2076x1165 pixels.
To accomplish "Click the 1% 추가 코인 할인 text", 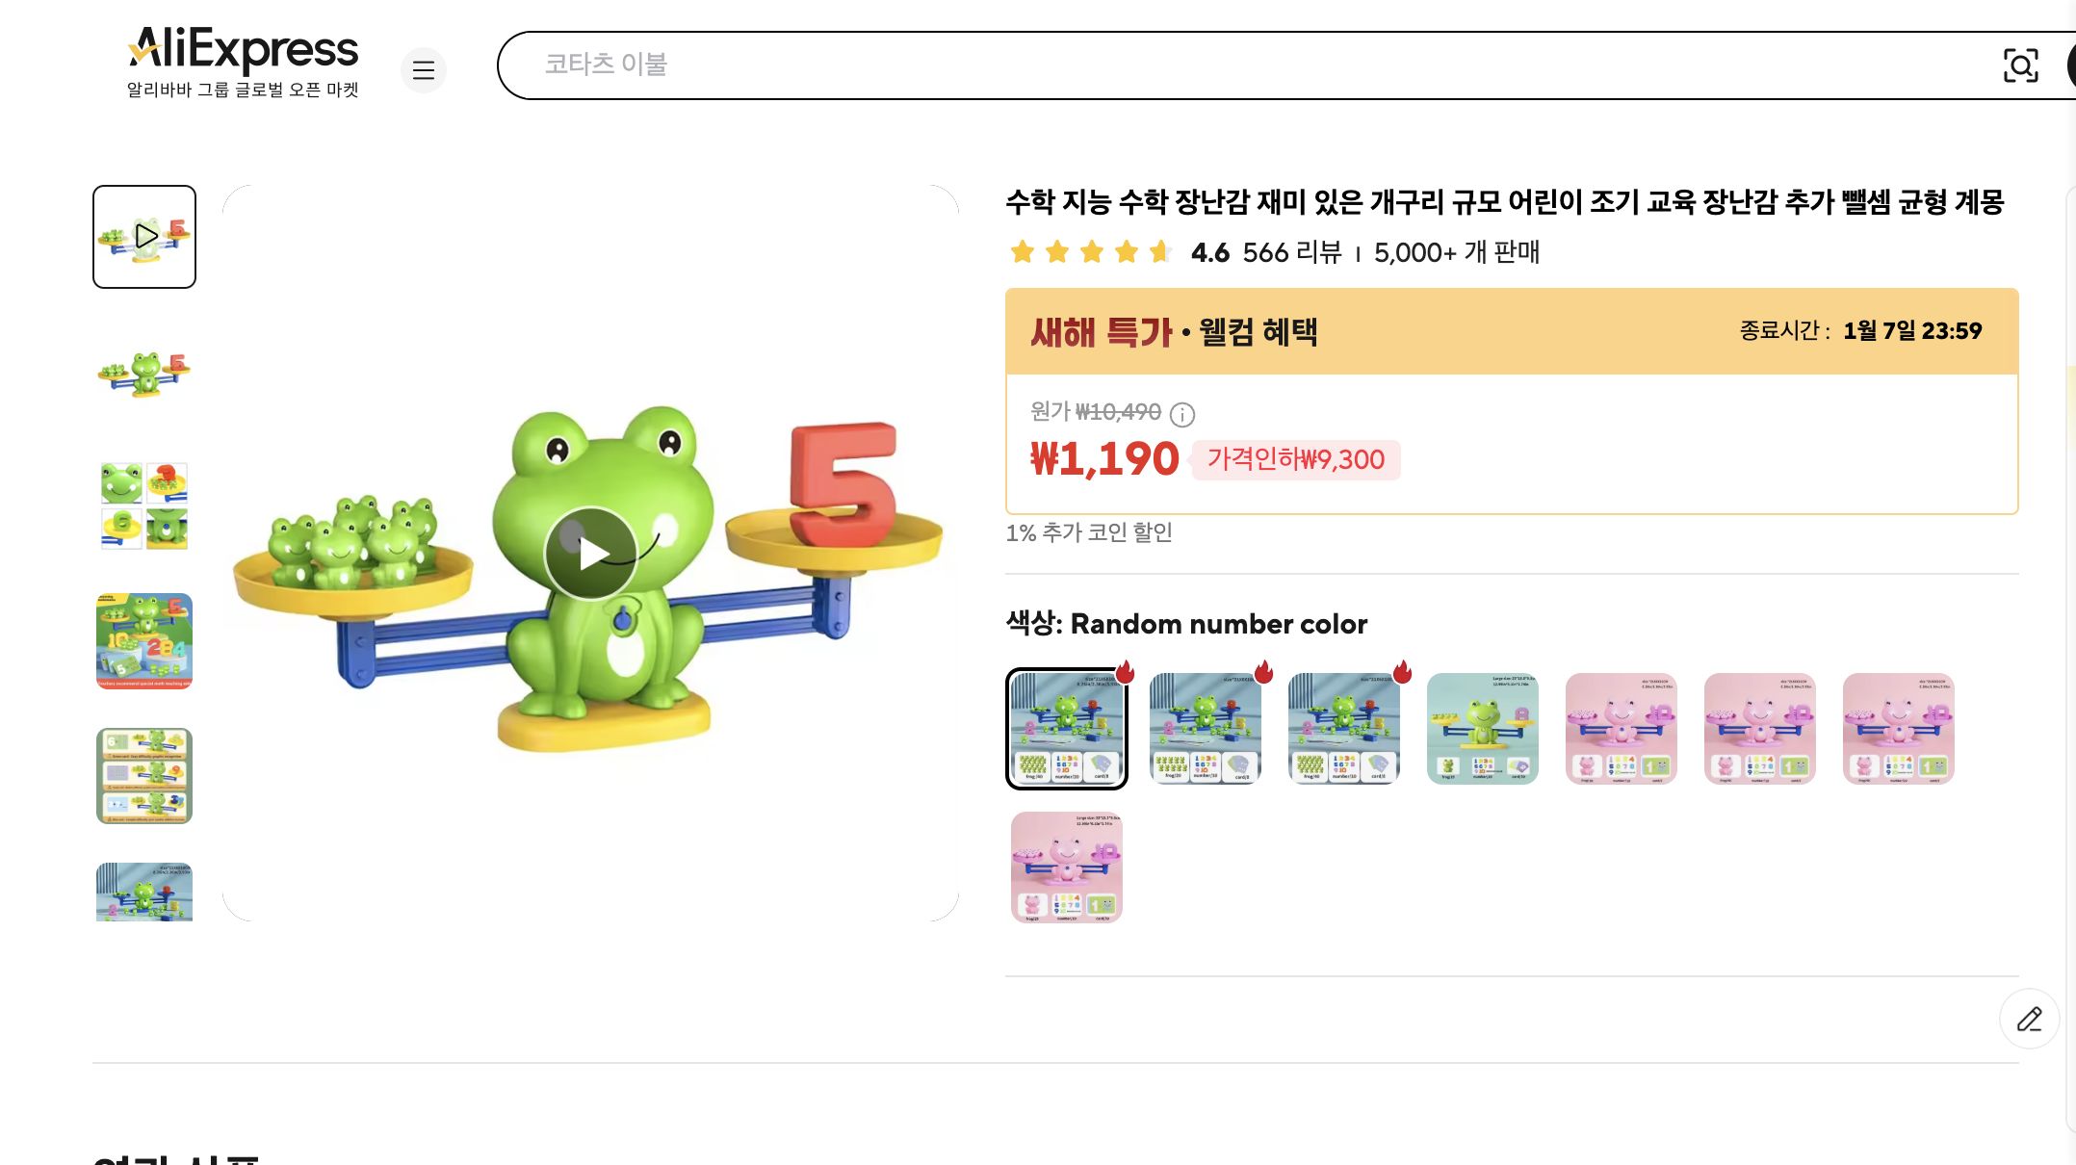I will [1091, 532].
